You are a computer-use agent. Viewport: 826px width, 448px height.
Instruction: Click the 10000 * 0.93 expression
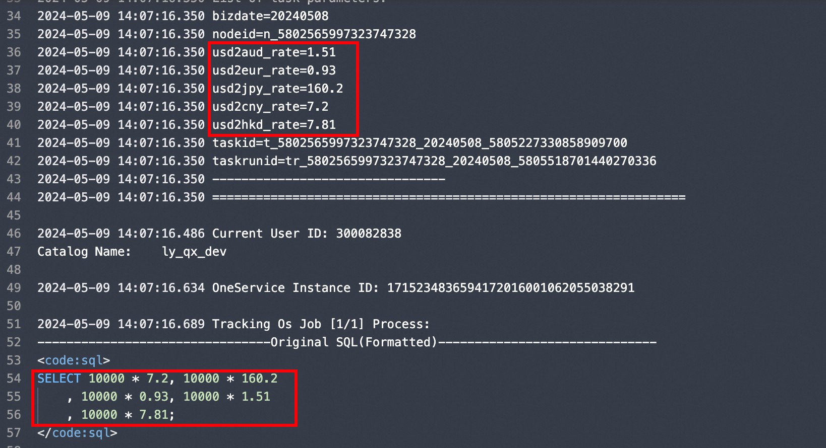(125, 397)
